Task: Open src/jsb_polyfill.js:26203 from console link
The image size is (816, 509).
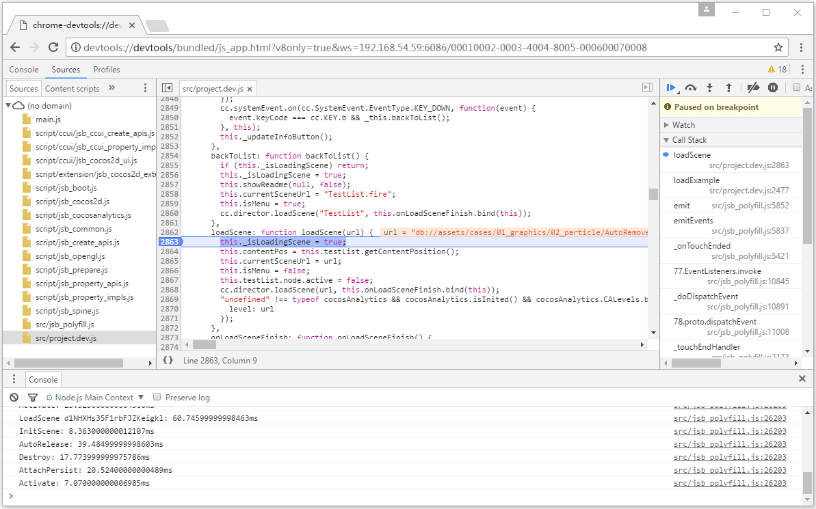Action: 730,417
